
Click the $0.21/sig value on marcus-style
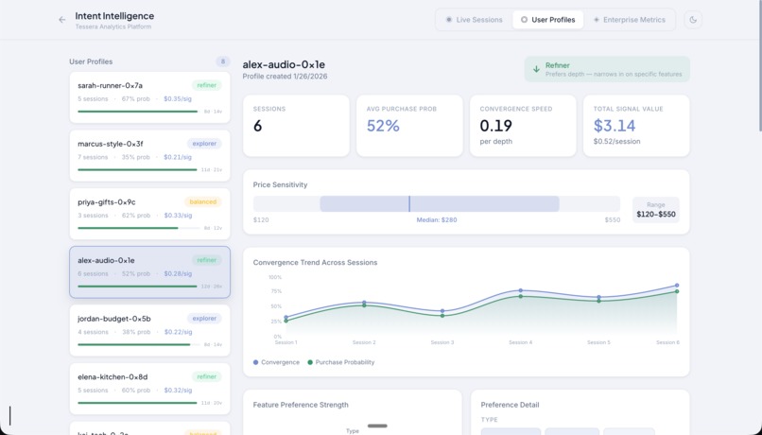click(178, 158)
